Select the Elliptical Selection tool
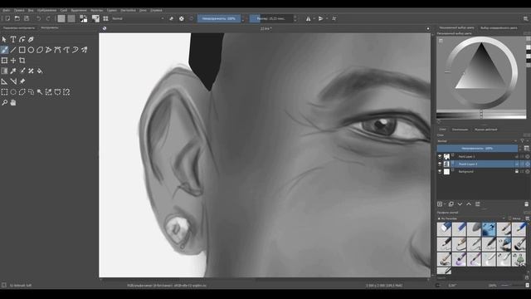 [13, 92]
